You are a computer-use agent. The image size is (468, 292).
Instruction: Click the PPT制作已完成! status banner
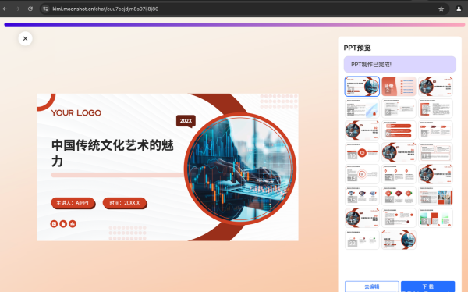399,64
